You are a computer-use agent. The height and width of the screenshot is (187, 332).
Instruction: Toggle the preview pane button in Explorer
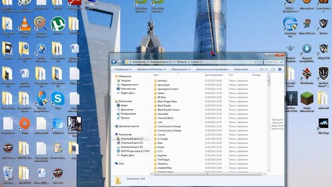click(273, 69)
